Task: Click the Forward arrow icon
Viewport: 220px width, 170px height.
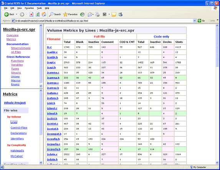Action: (x=22, y=14)
